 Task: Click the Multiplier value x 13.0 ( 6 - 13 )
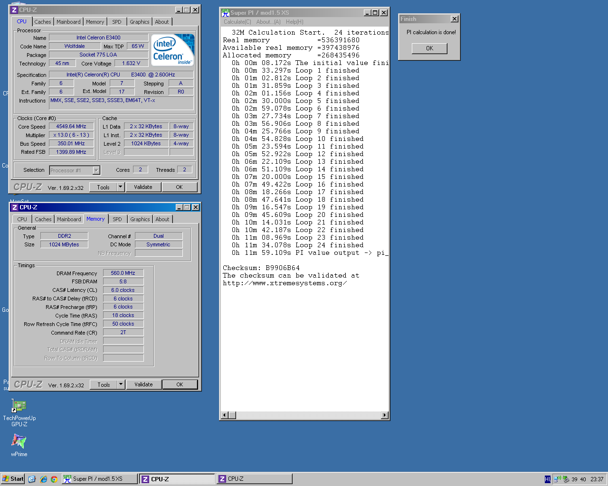71,135
